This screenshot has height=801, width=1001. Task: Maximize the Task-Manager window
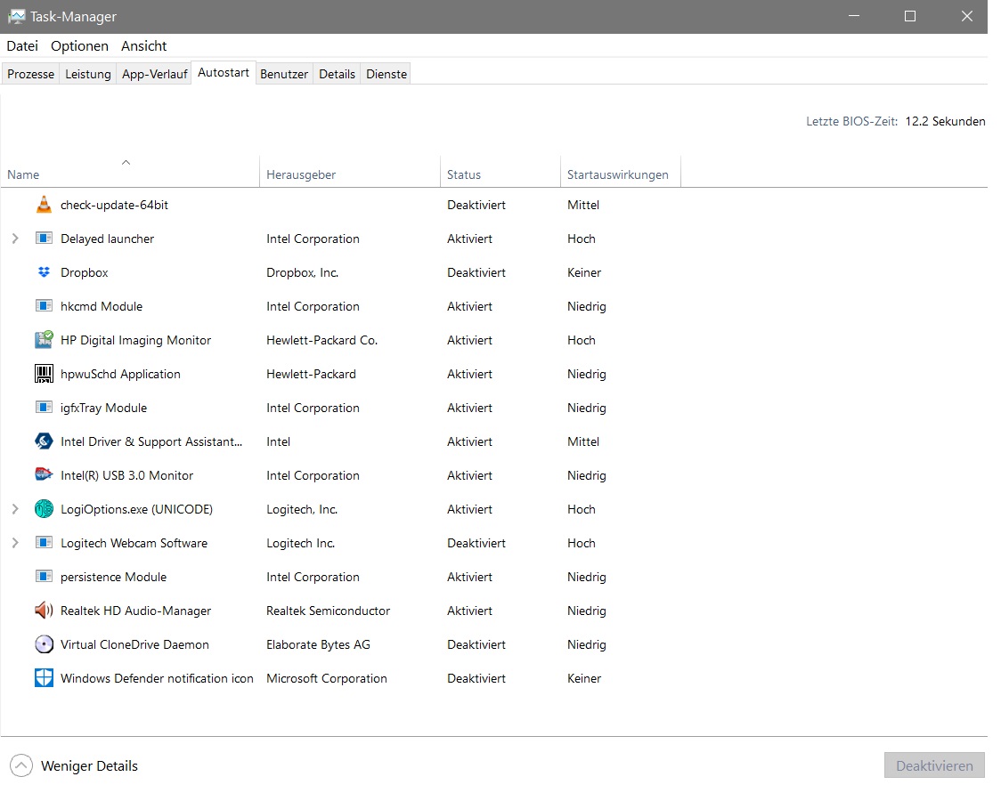tap(909, 17)
